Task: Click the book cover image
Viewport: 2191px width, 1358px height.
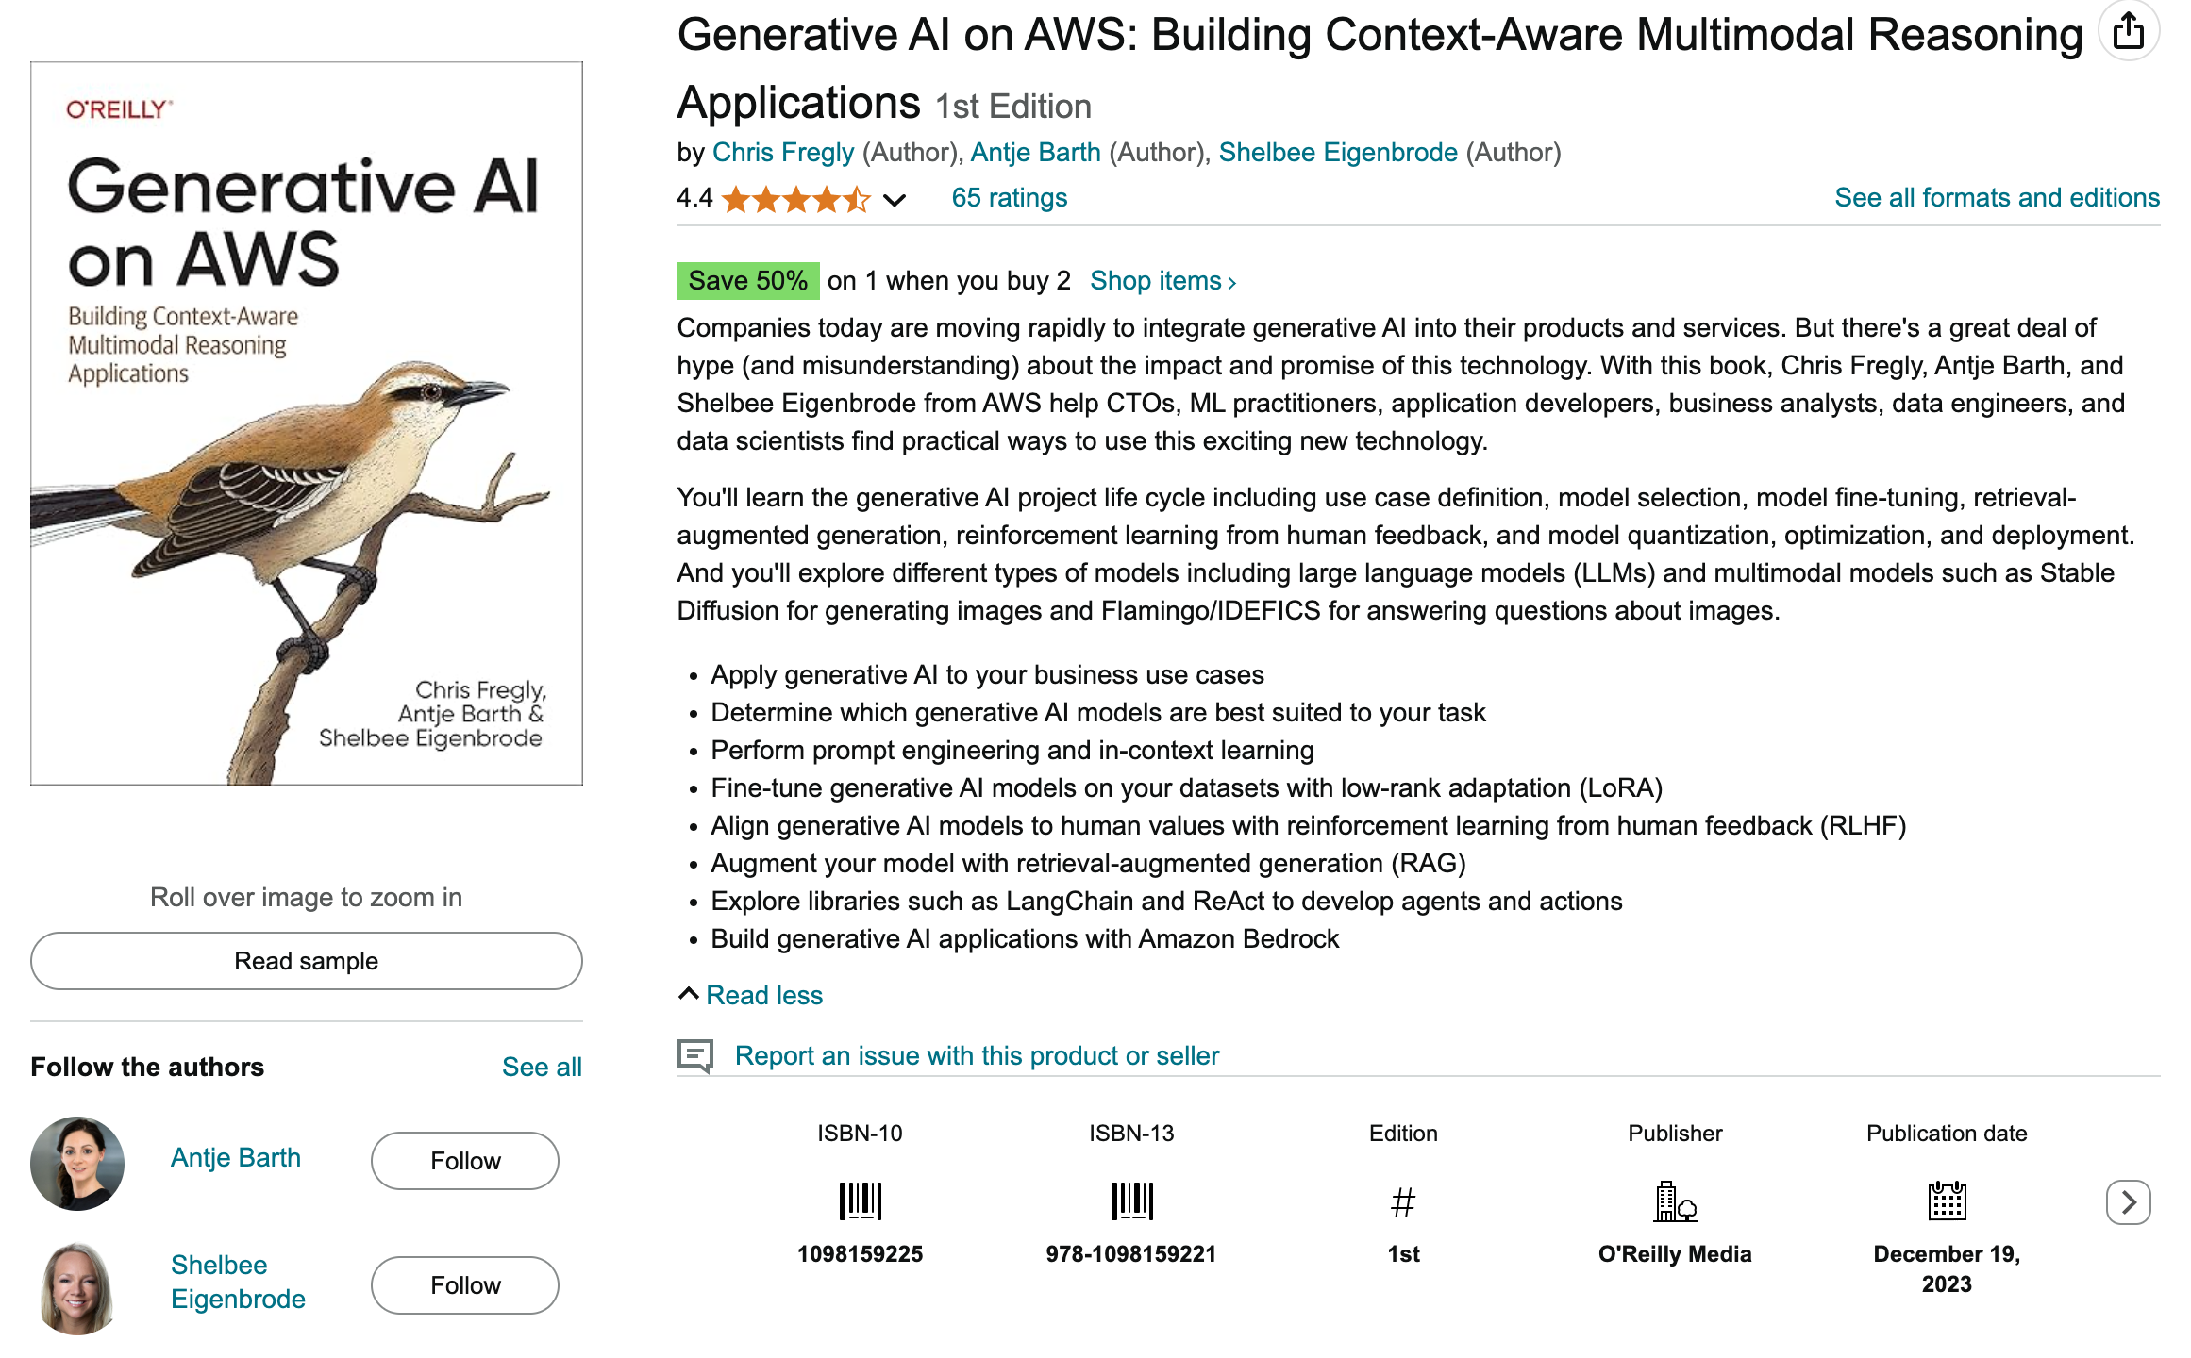Action: click(x=307, y=423)
